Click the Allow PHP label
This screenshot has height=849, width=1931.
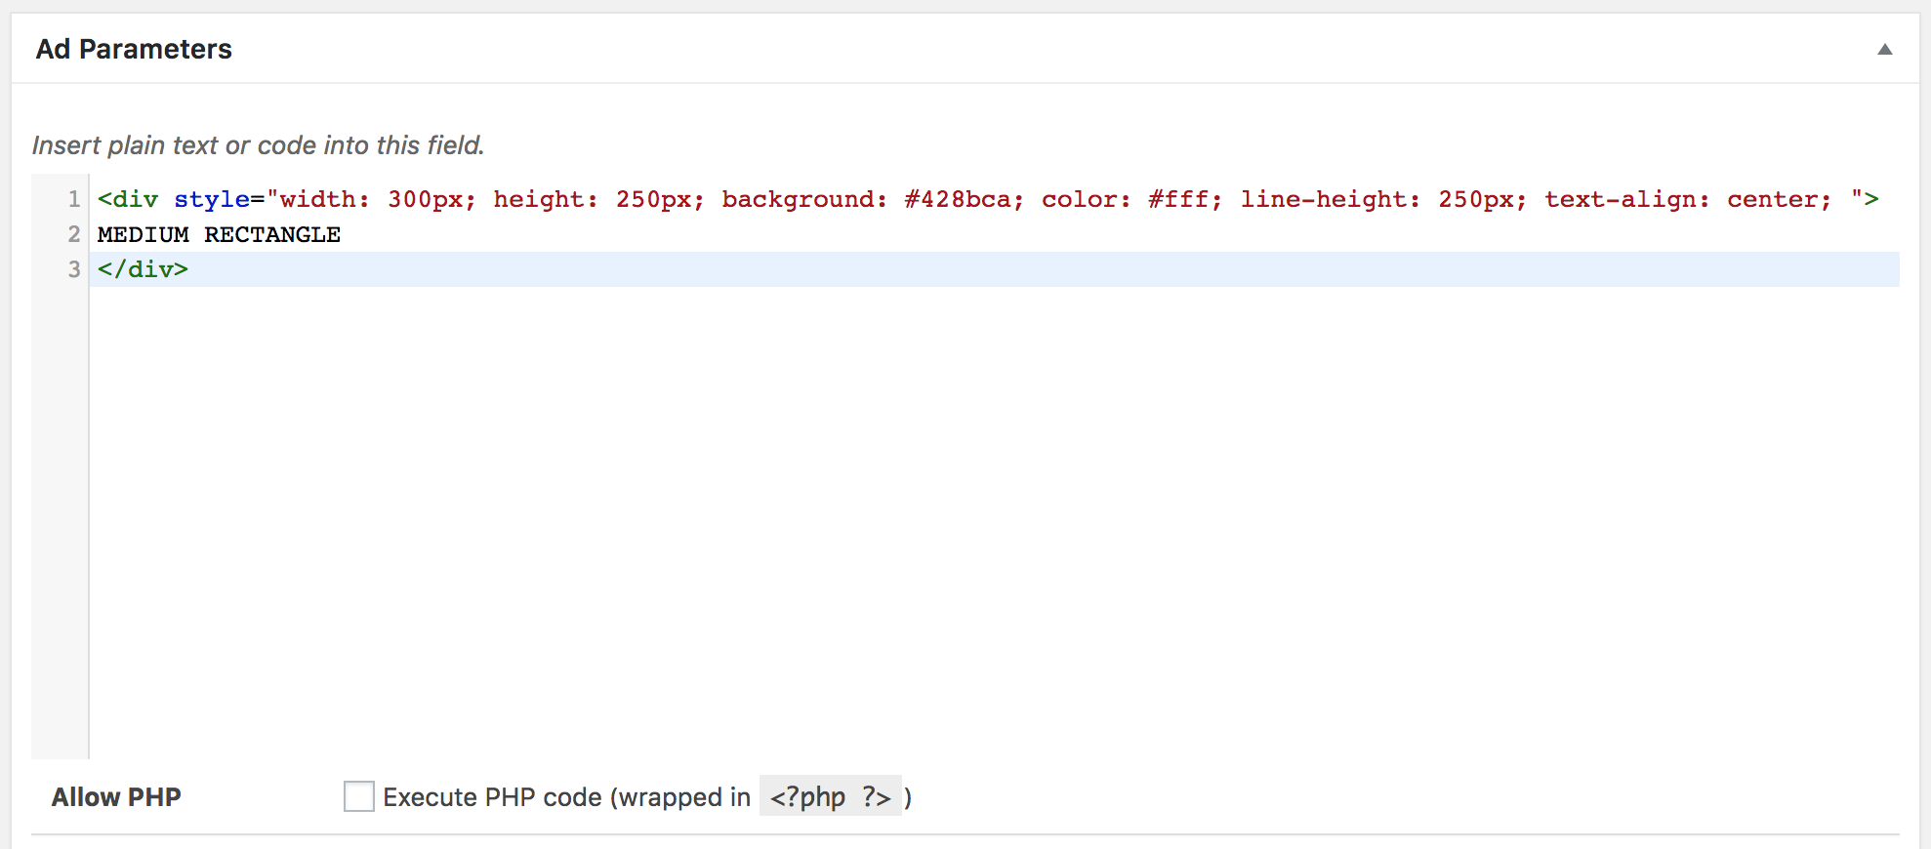click(116, 797)
